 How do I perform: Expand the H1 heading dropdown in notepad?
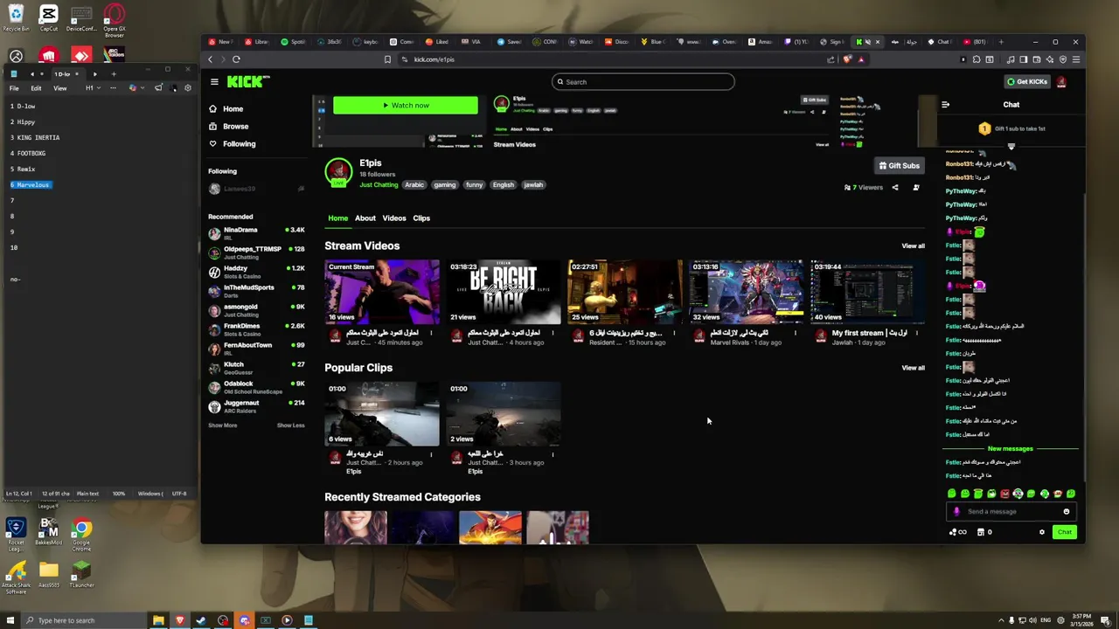92,88
